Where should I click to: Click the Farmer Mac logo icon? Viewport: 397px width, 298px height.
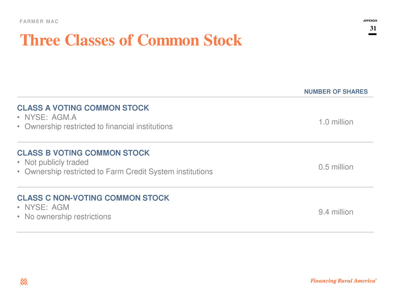[24, 282]
